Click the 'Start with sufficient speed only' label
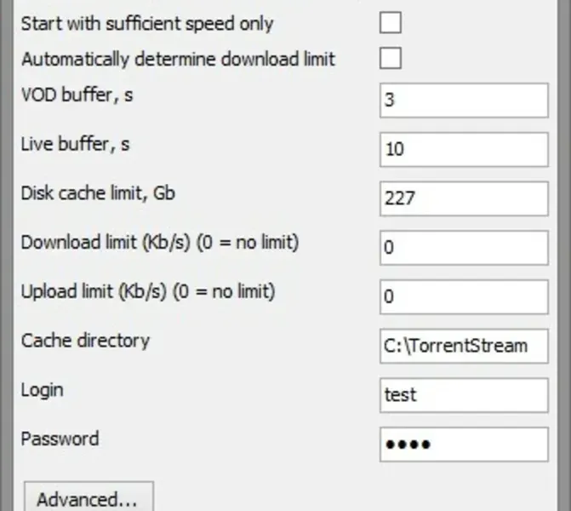 (147, 23)
